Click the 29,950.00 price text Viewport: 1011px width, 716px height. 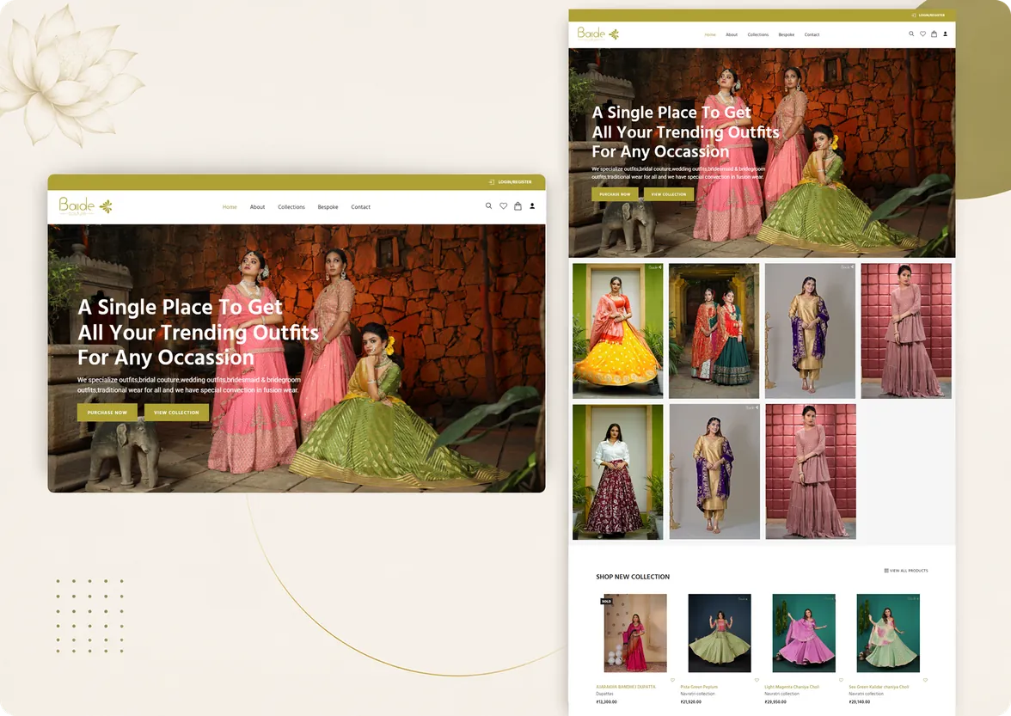(x=775, y=702)
